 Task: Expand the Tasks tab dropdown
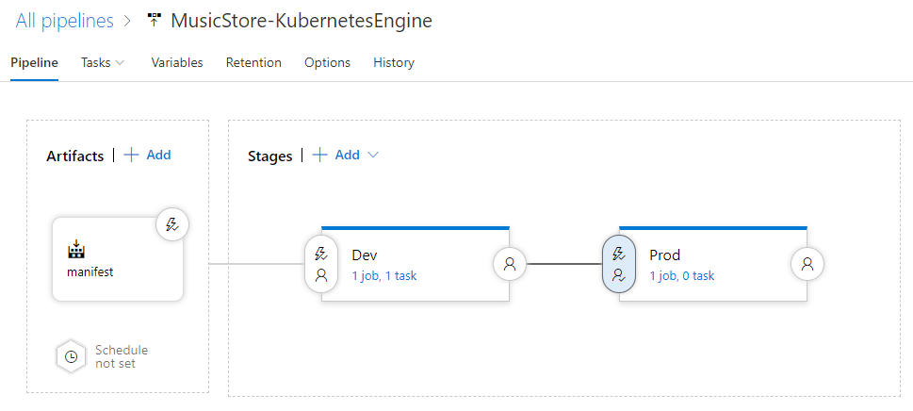(120, 63)
